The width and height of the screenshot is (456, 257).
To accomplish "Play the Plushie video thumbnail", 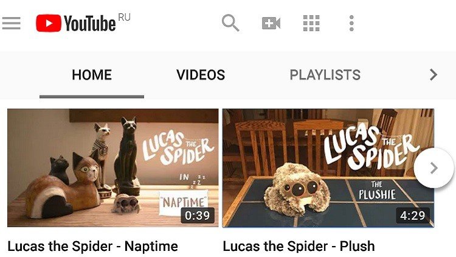I will [328, 168].
